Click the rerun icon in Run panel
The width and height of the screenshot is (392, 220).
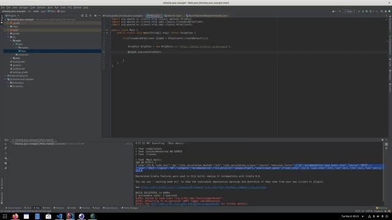point(6,144)
